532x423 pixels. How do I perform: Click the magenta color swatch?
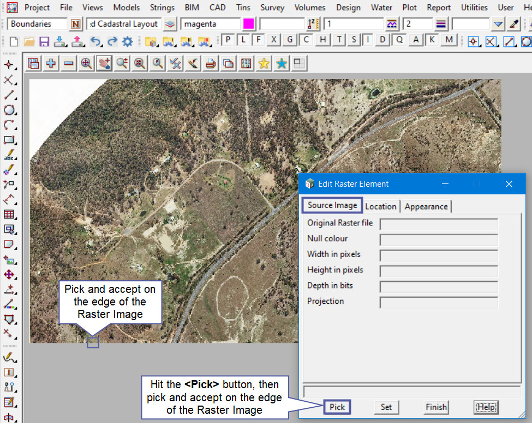tap(249, 24)
